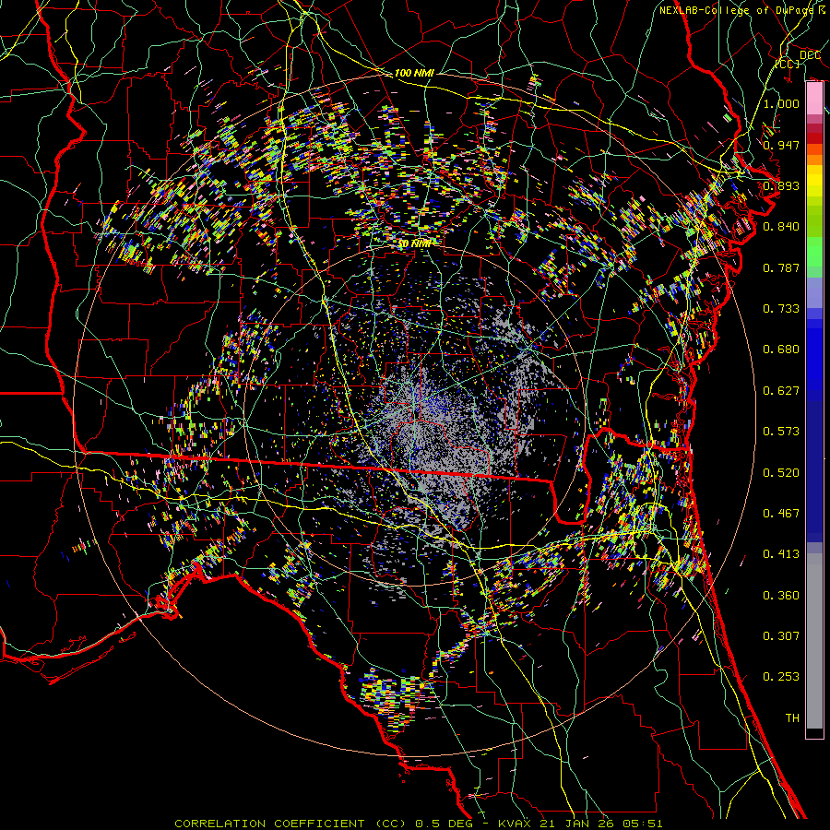Screen dimensions: 830x830
Task: Pick the gray low-value band in scale
Action: 814,641
